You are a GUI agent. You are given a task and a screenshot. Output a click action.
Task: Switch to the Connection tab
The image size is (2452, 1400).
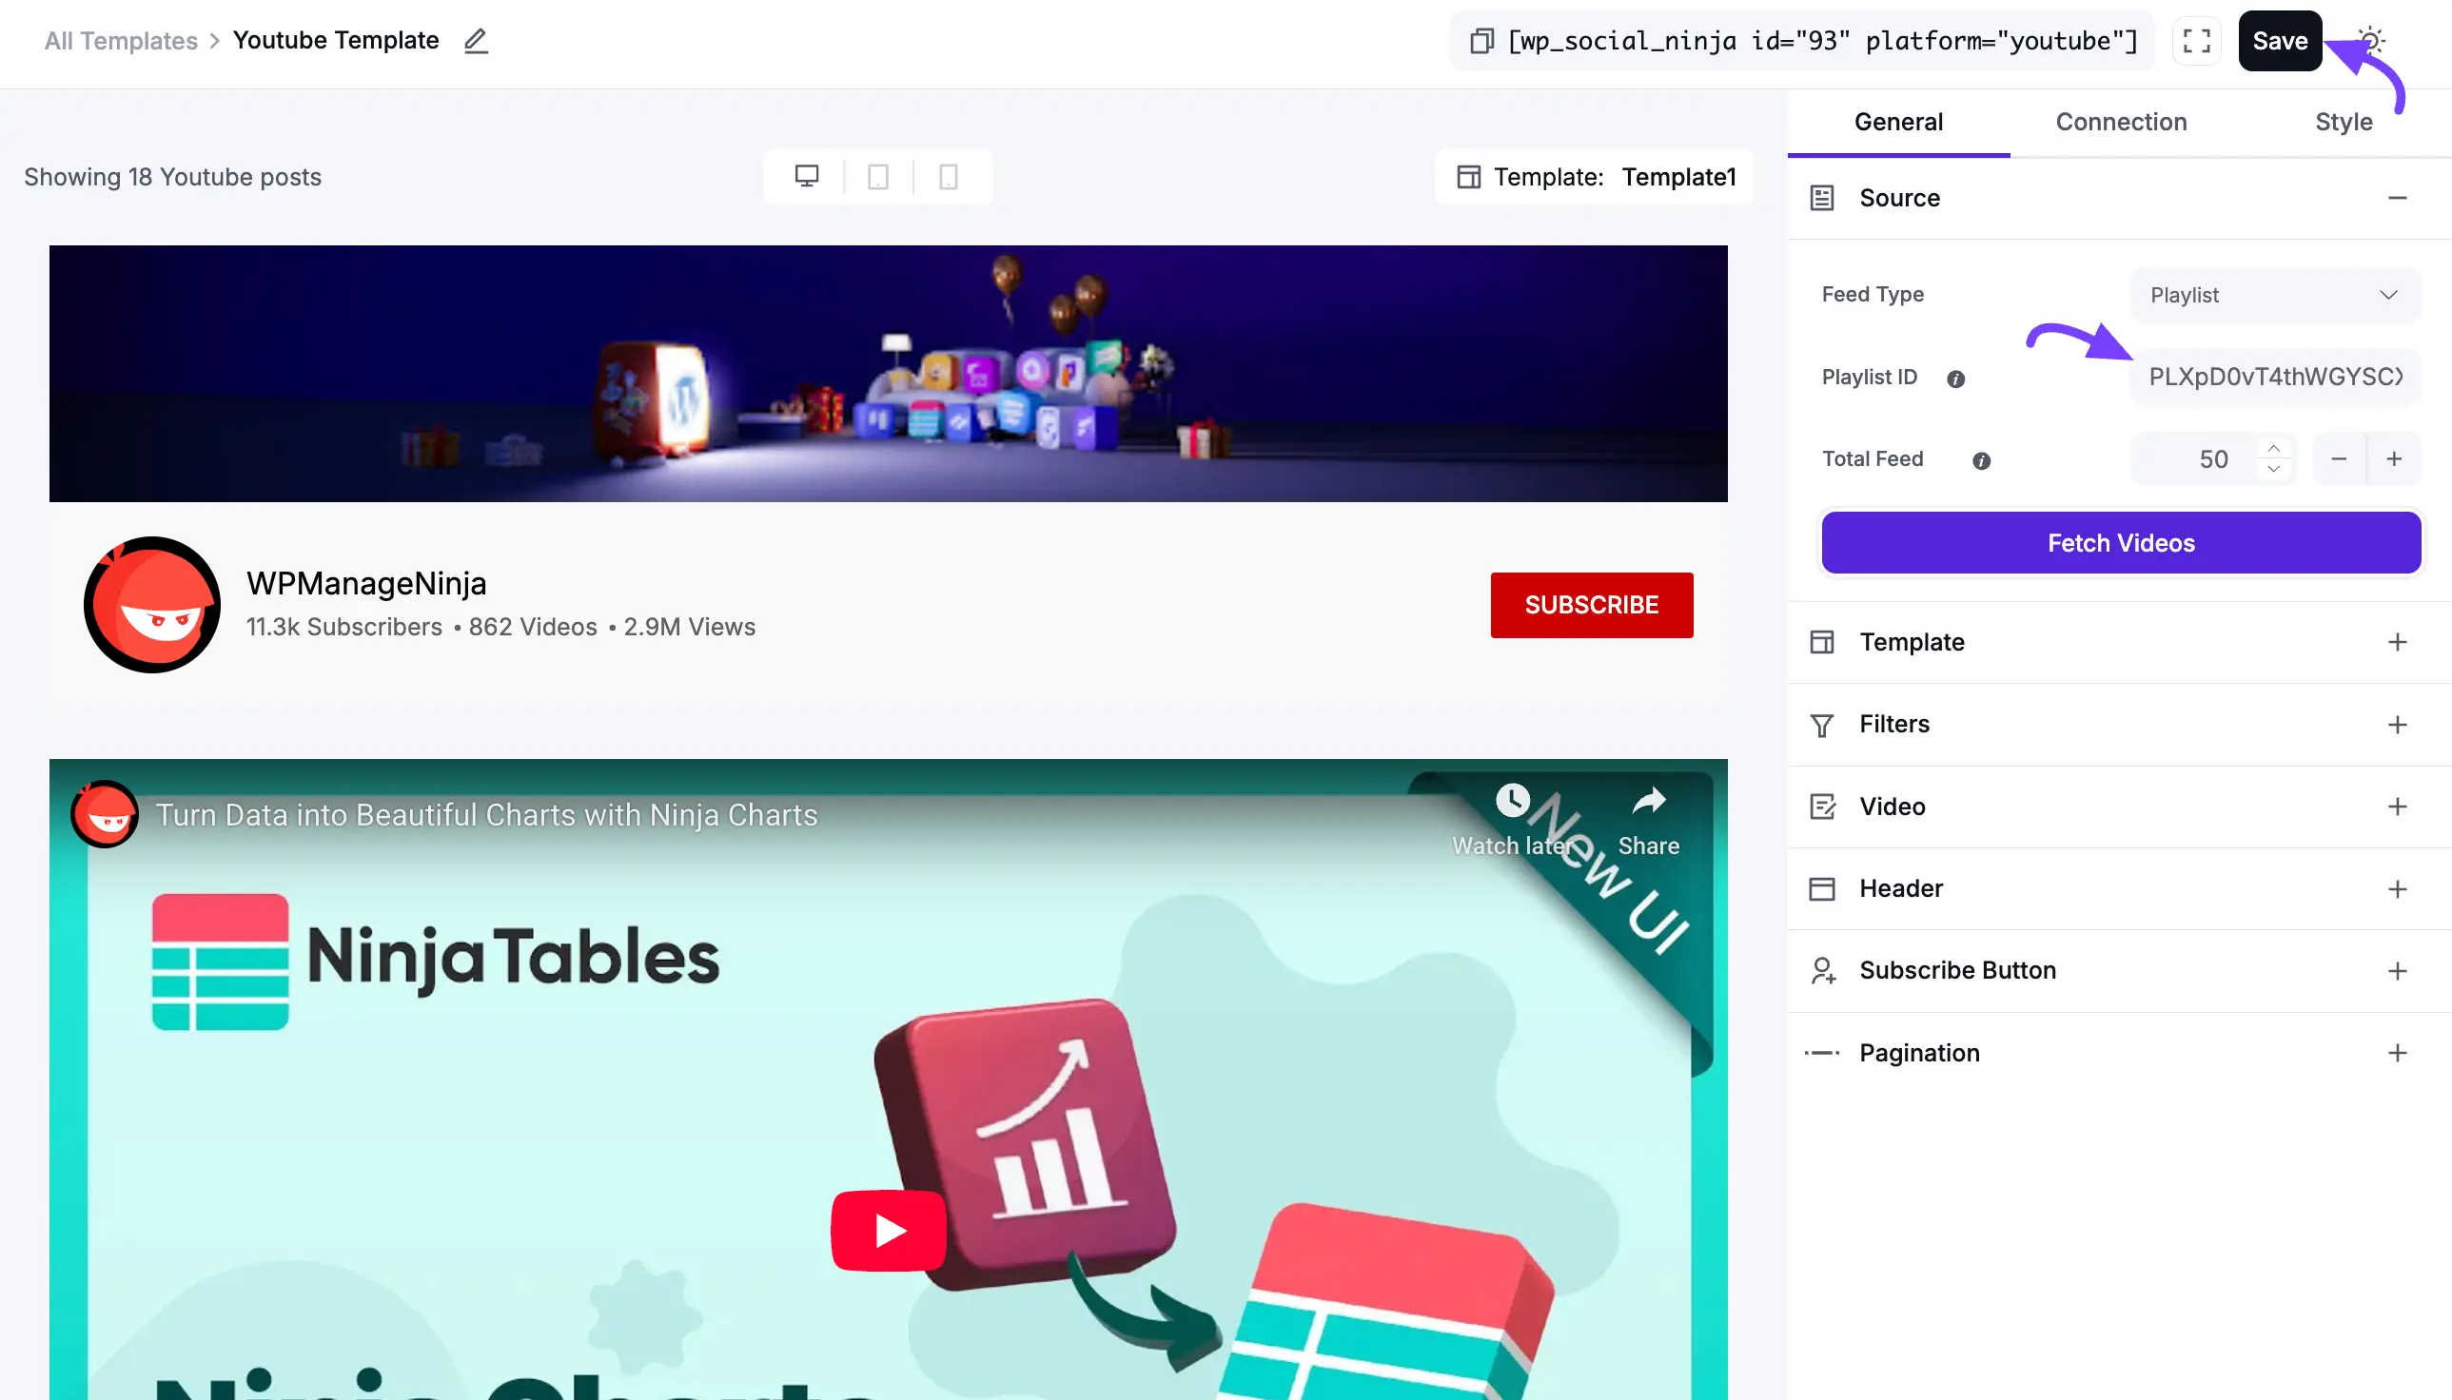tap(2120, 122)
